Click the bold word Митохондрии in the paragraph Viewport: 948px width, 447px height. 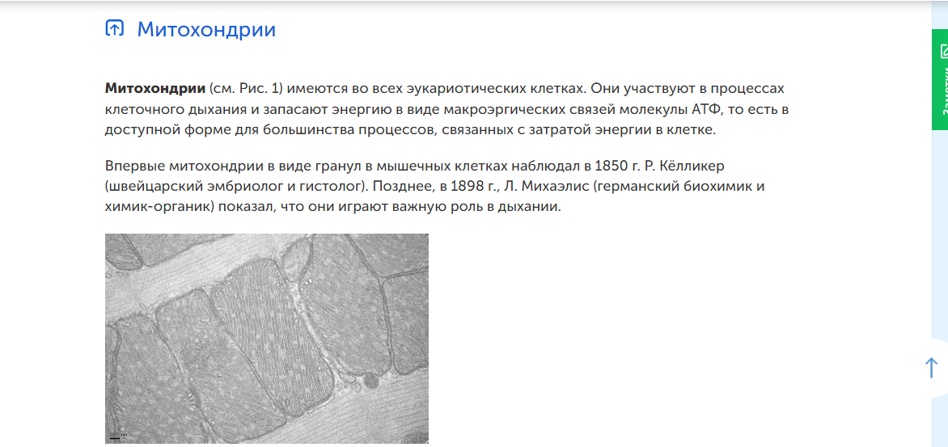(154, 88)
